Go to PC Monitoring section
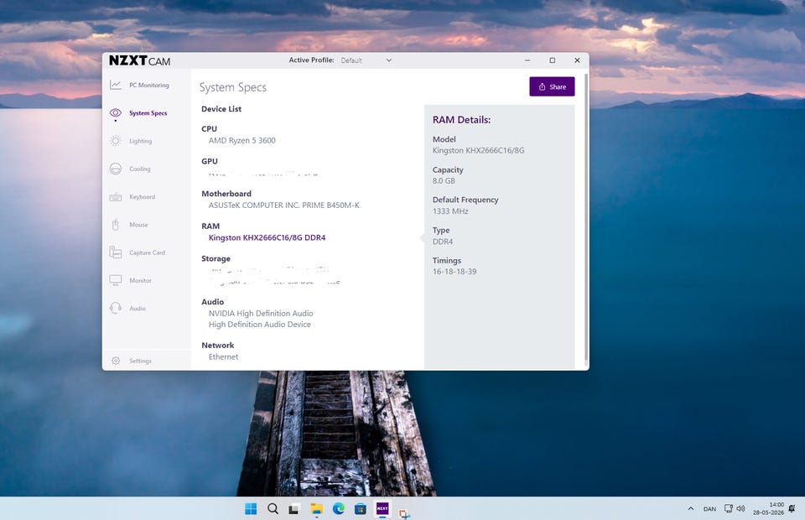The width and height of the screenshot is (805, 520). [x=149, y=86]
